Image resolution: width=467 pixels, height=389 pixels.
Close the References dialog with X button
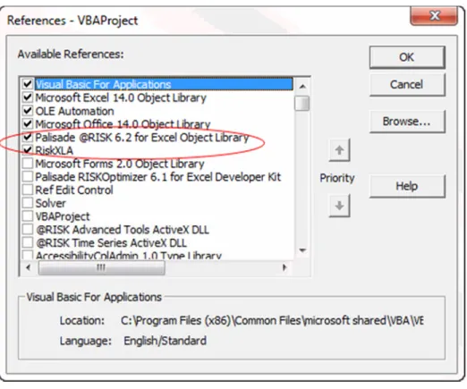[x=434, y=15]
